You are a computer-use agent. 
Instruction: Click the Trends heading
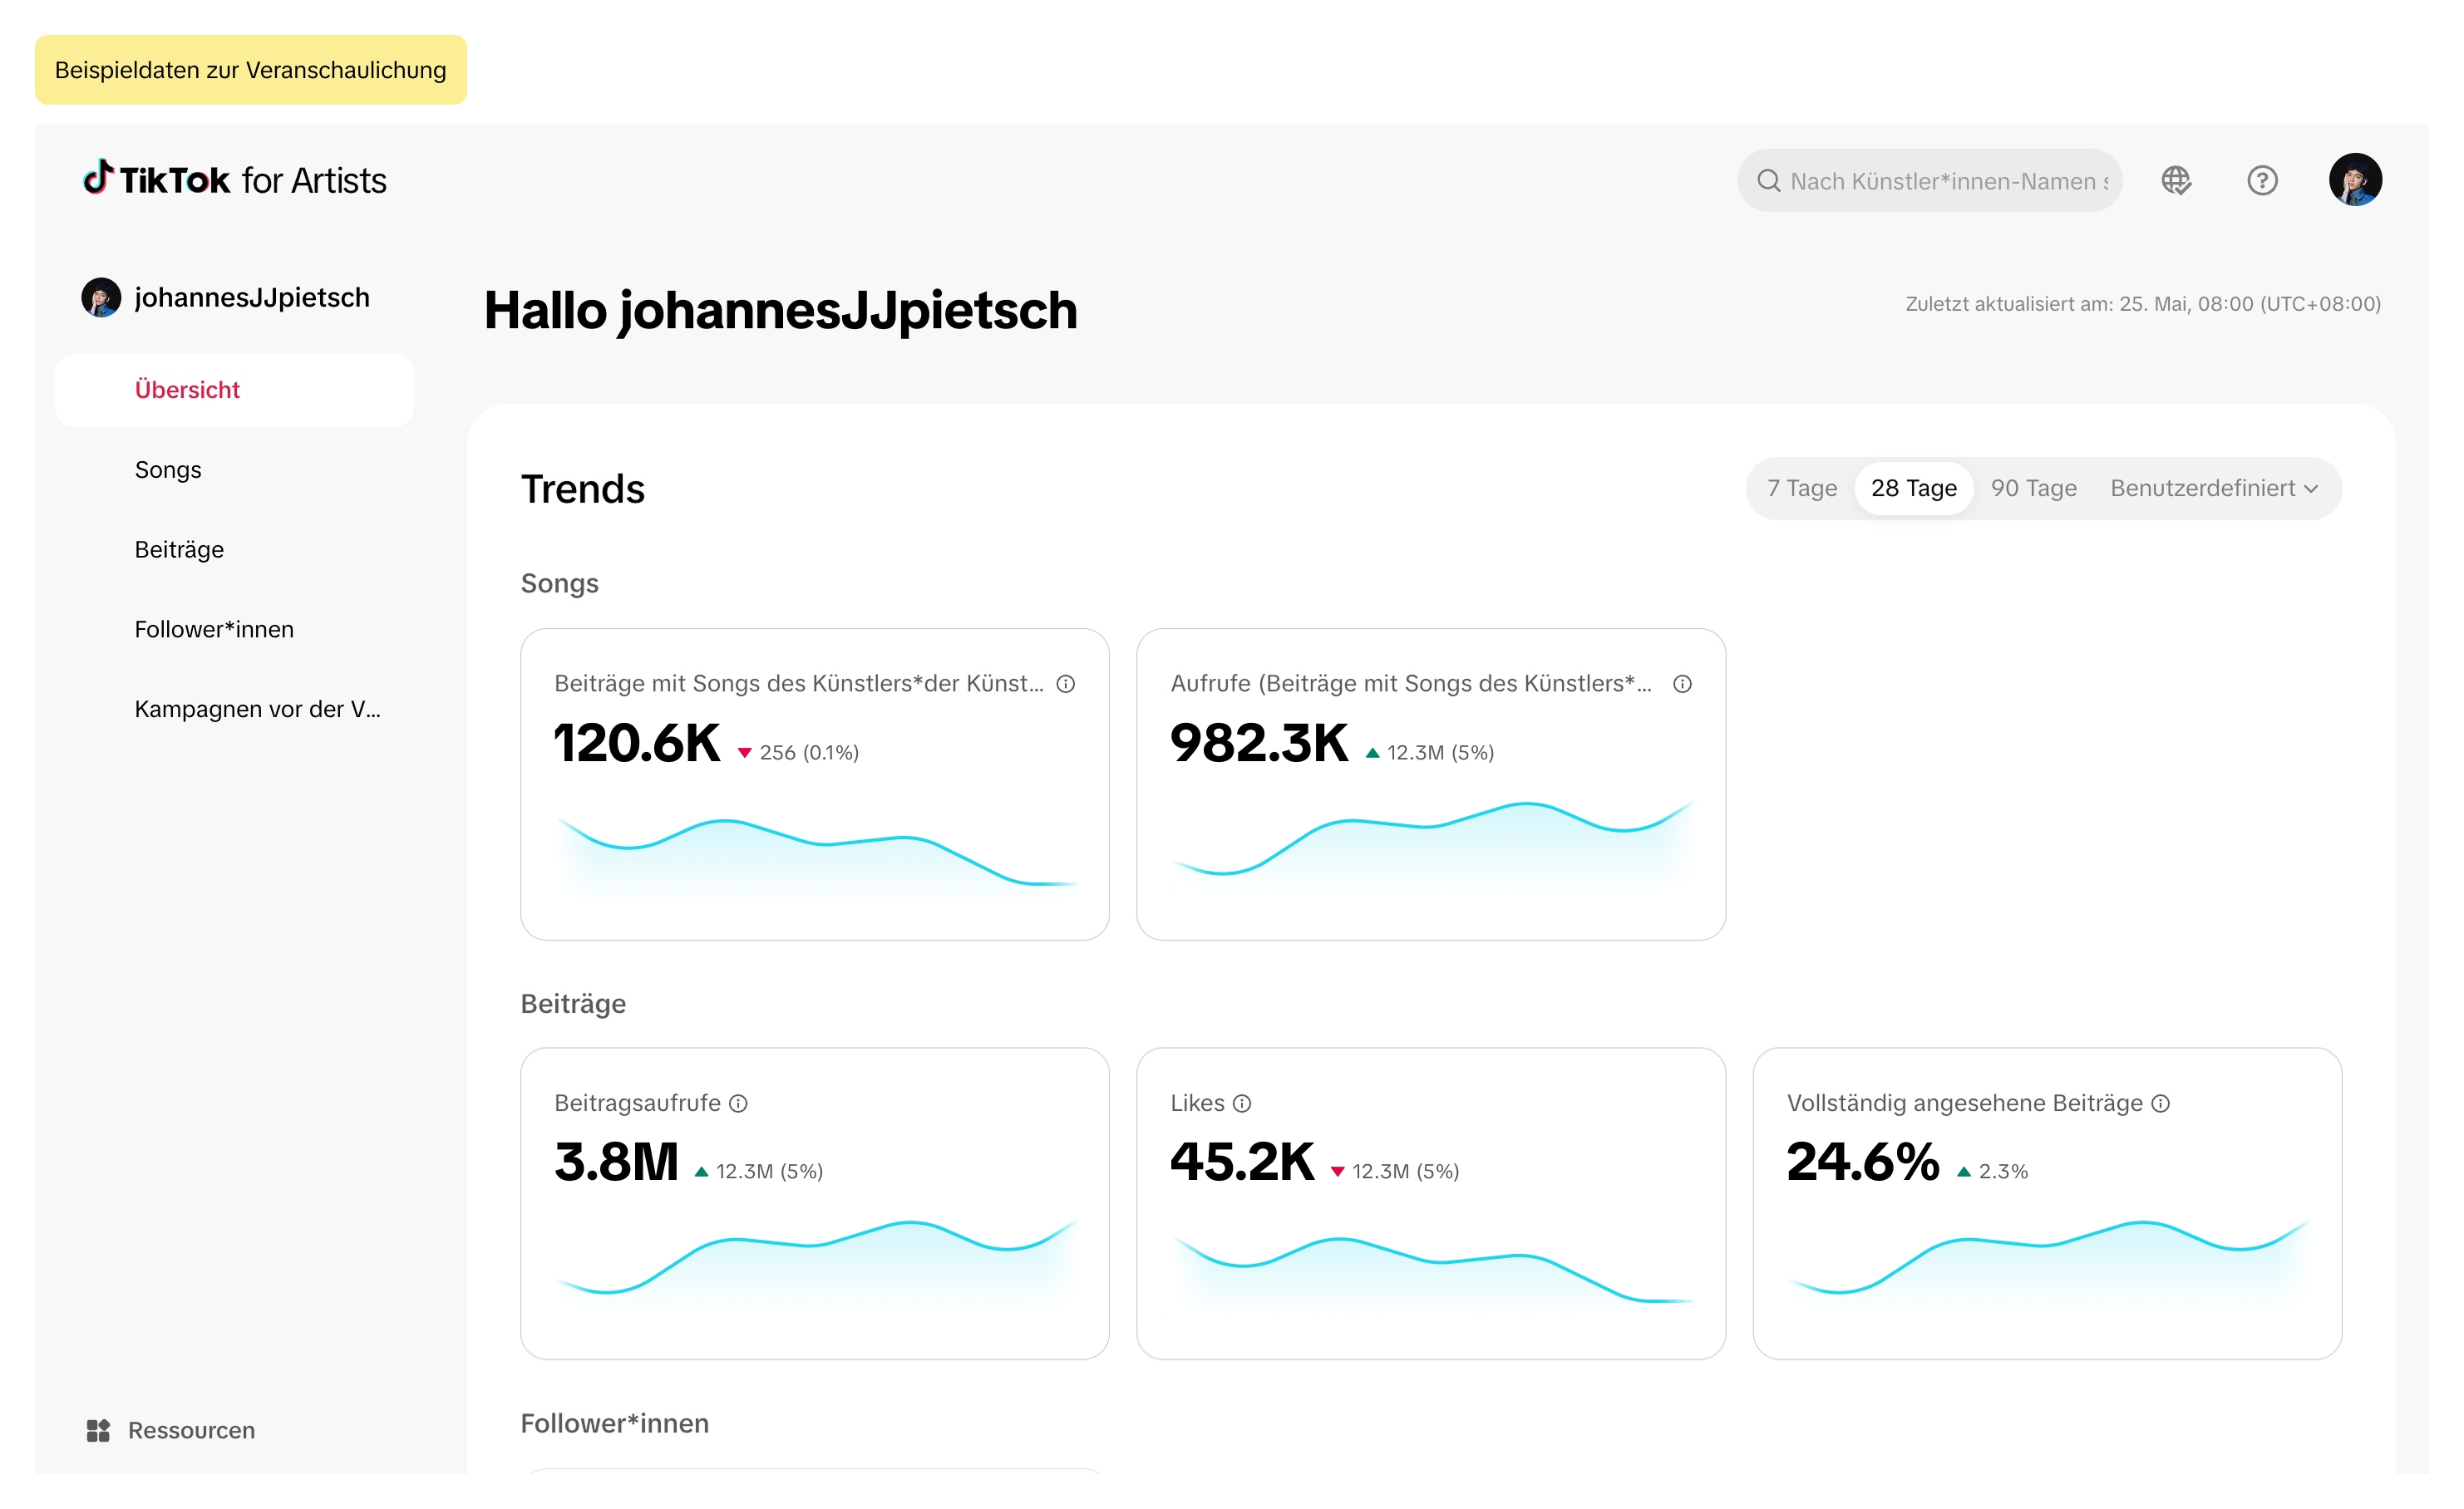point(583,489)
